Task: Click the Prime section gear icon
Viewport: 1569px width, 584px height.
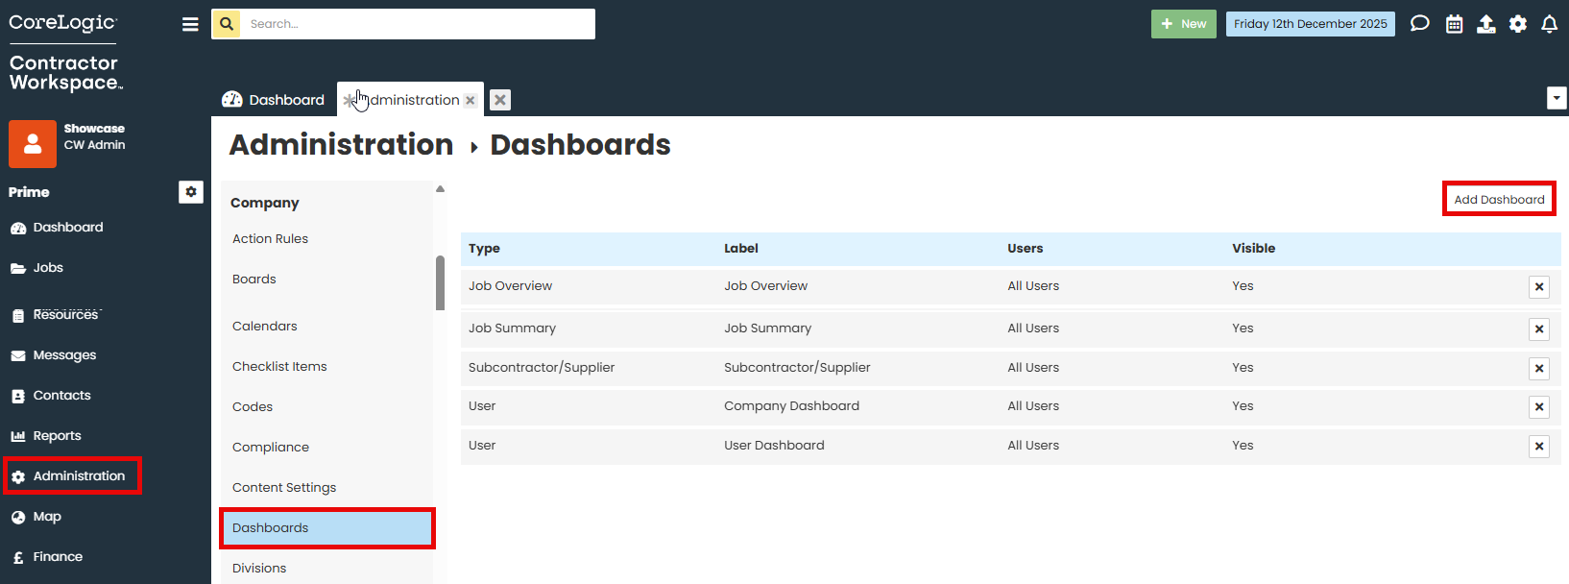Action: (191, 192)
